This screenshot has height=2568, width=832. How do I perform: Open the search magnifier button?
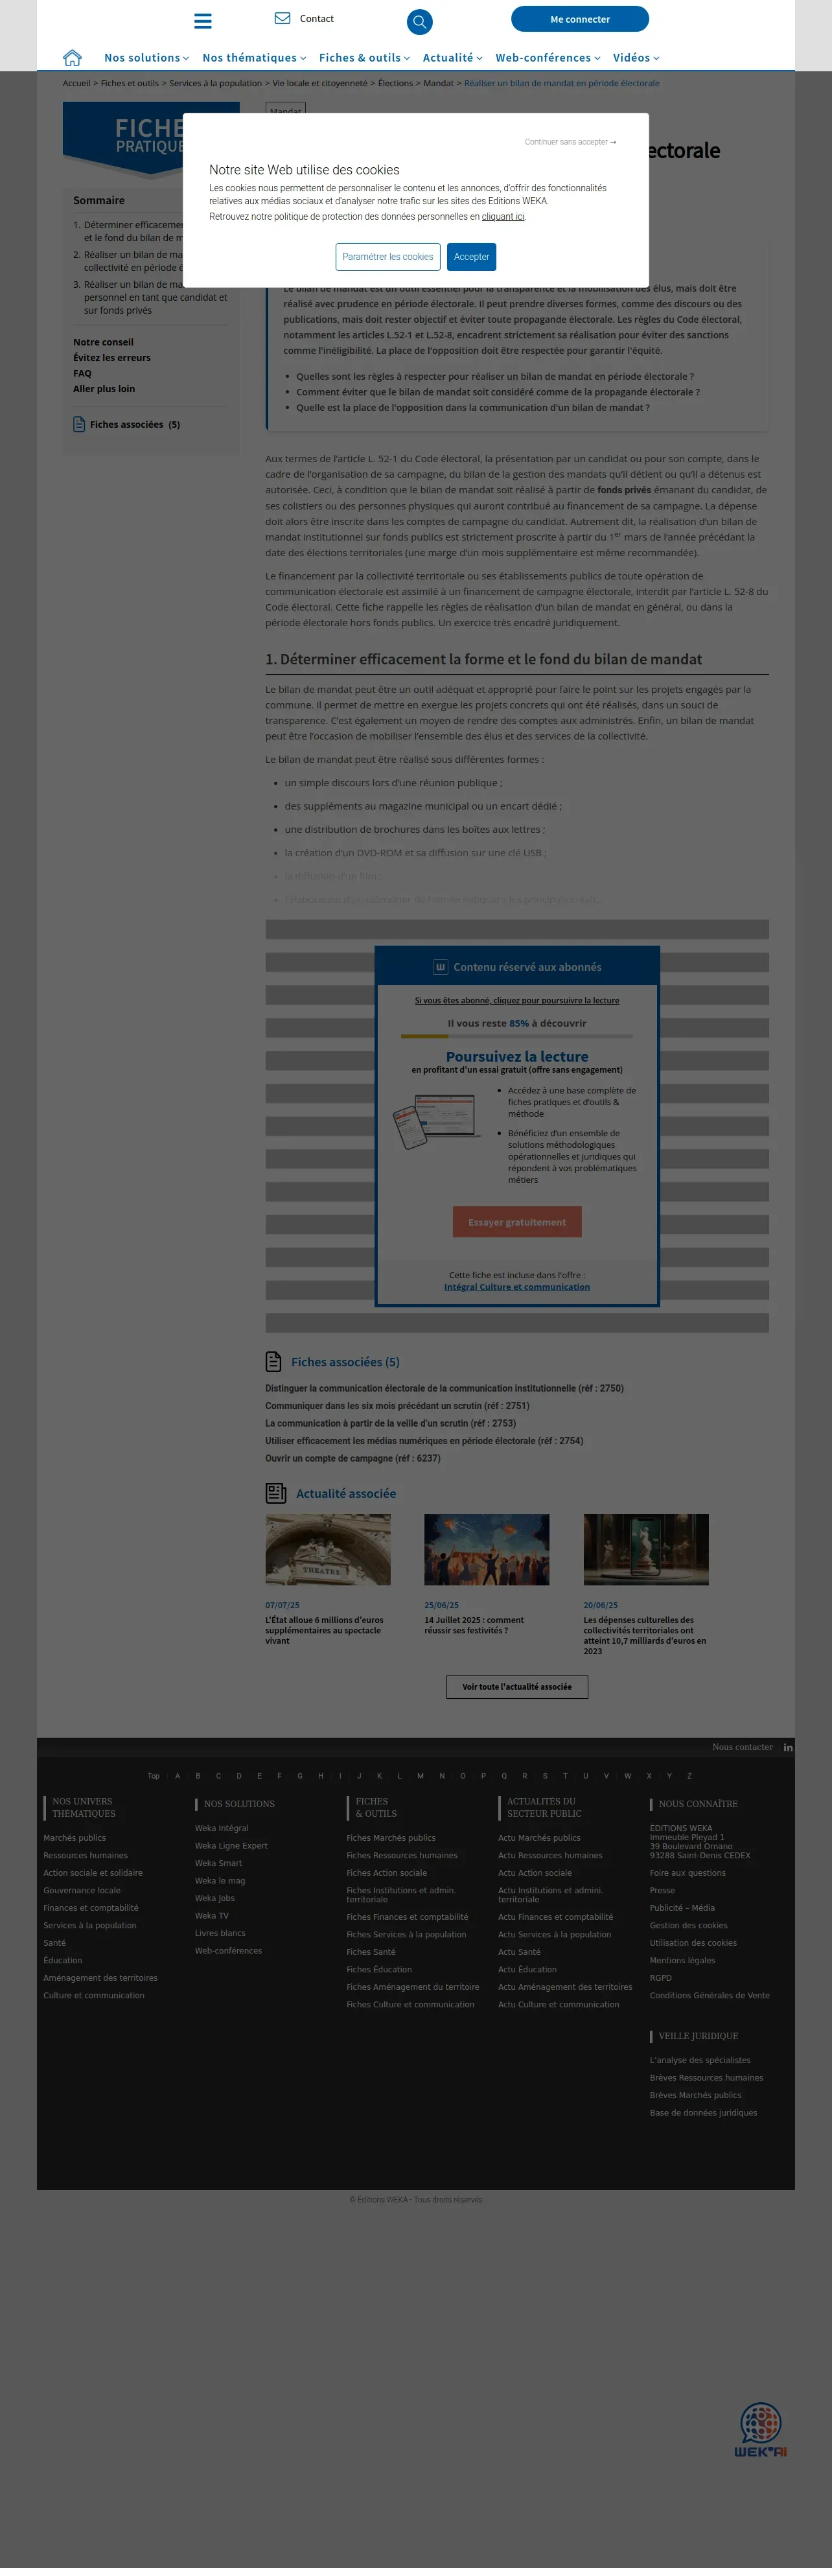pyautogui.click(x=419, y=22)
